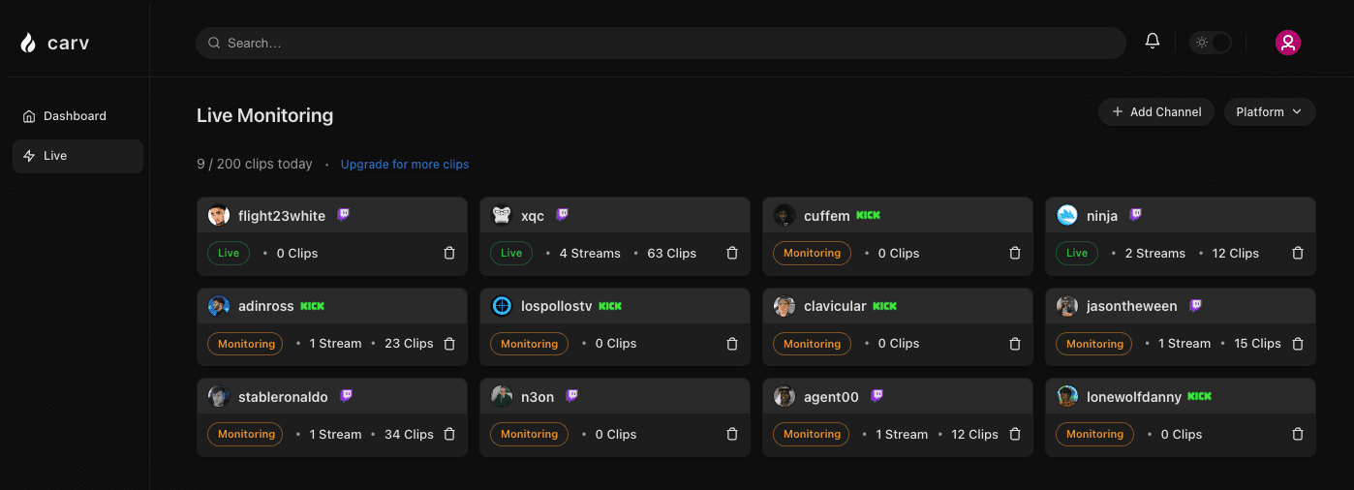Click Live badge on xqc card

pyautogui.click(x=511, y=253)
